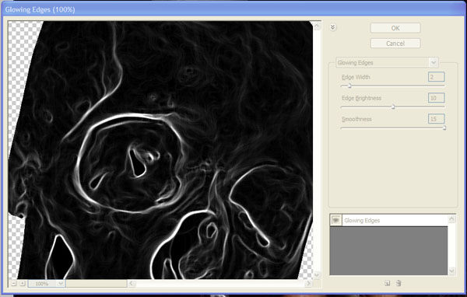Screen dimensions: 467x297
Task: Open the 100% zoom level dropdown
Action: pos(61,284)
